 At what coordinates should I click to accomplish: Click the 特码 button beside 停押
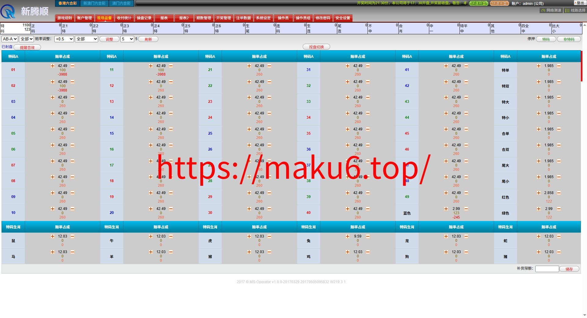[546, 39]
